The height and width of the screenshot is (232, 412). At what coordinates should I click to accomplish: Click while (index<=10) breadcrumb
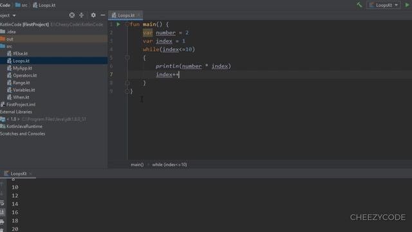pyautogui.click(x=169, y=165)
